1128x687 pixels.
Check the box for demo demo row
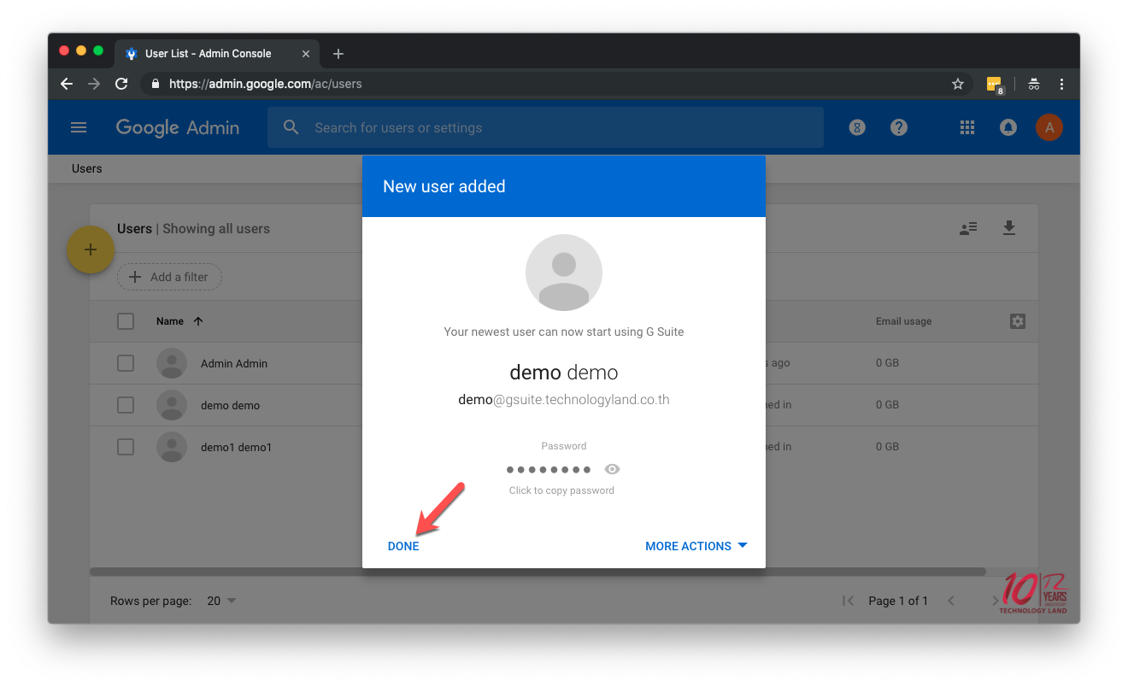126,405
